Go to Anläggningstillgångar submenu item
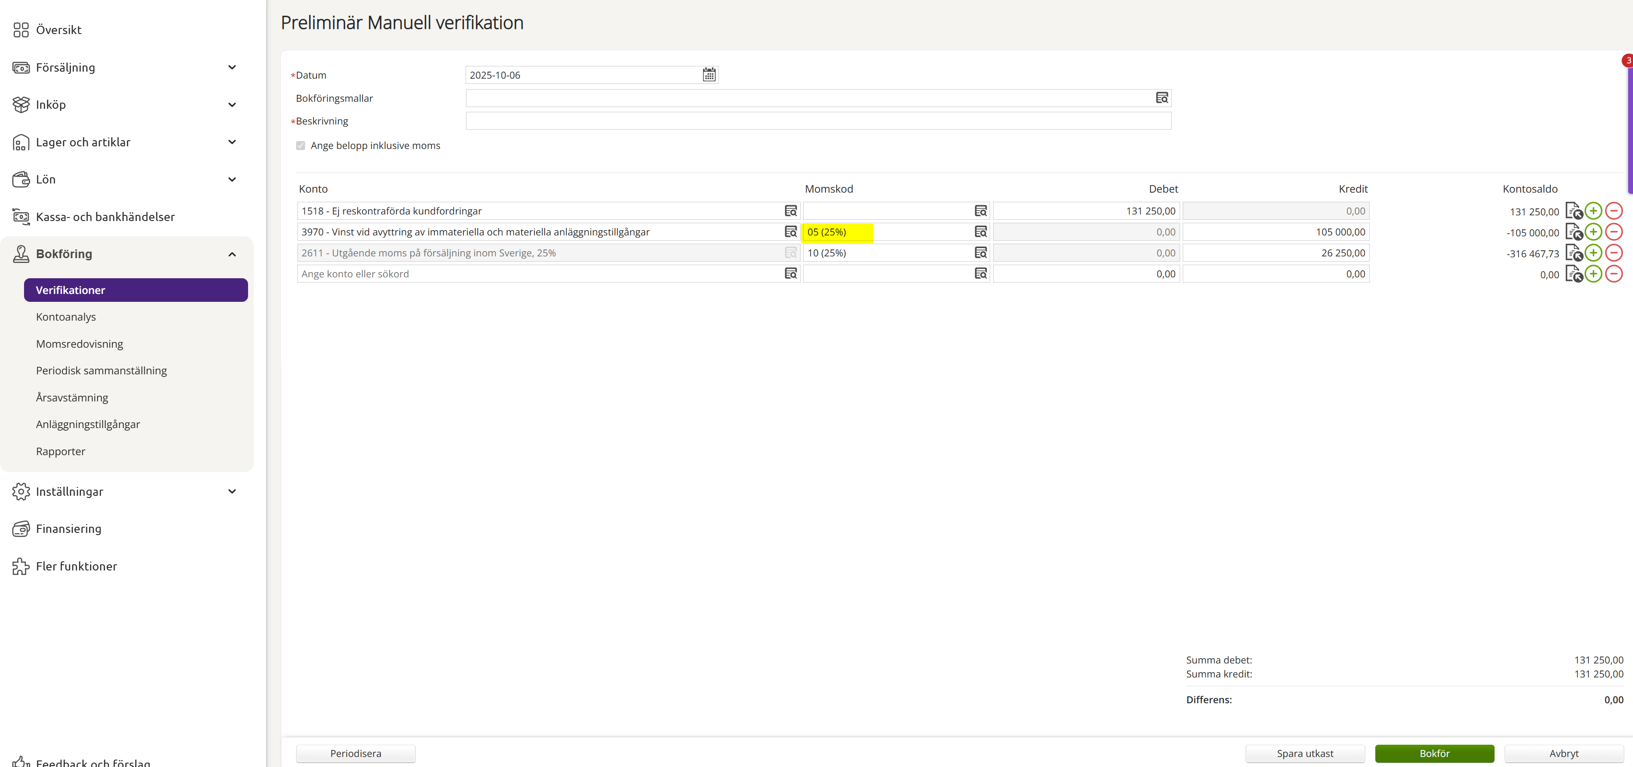The image size is (1633, 767). click(x=87, y=424)
